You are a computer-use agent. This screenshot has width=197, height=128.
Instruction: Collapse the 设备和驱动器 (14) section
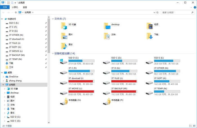(x=53, y=53)
